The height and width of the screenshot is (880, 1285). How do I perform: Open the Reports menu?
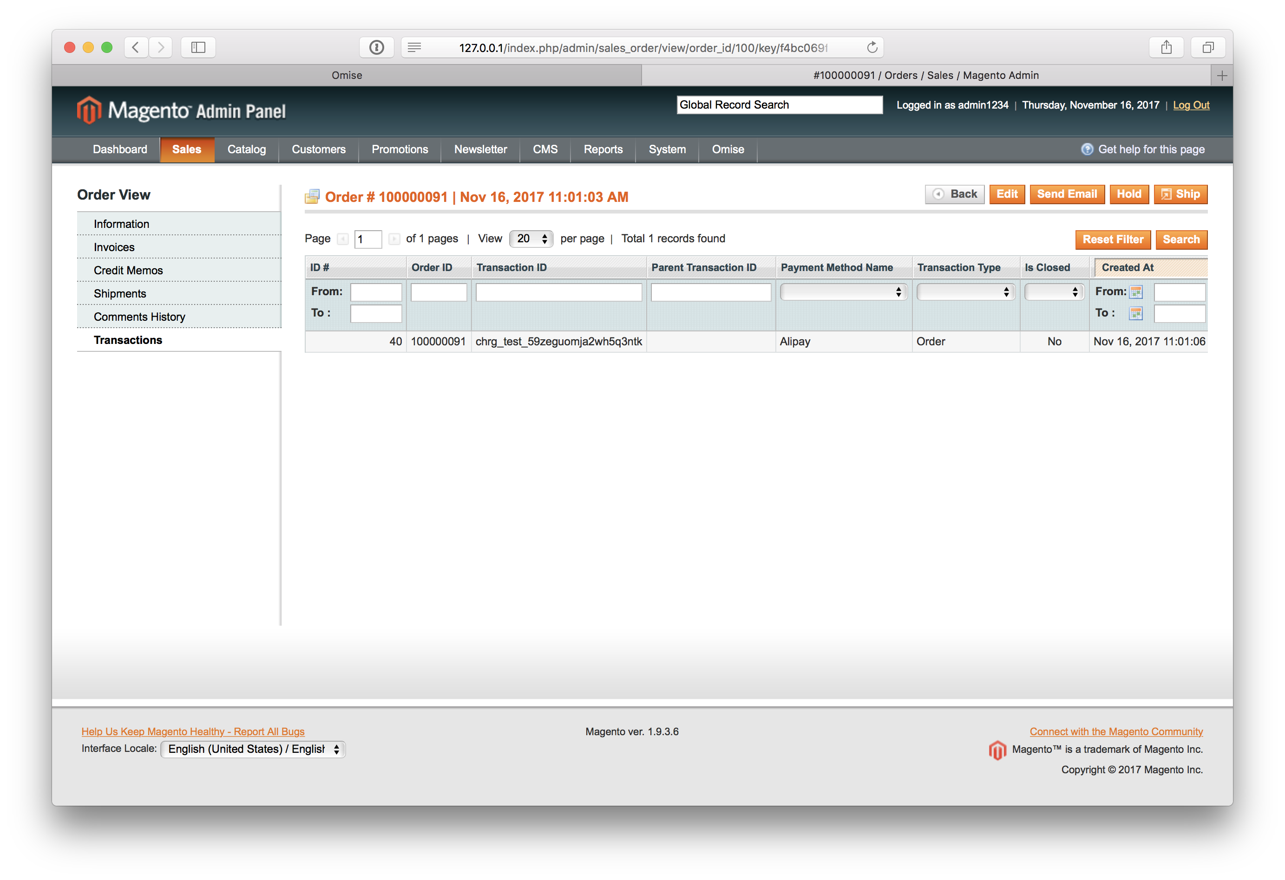click(x=603, y=149)
